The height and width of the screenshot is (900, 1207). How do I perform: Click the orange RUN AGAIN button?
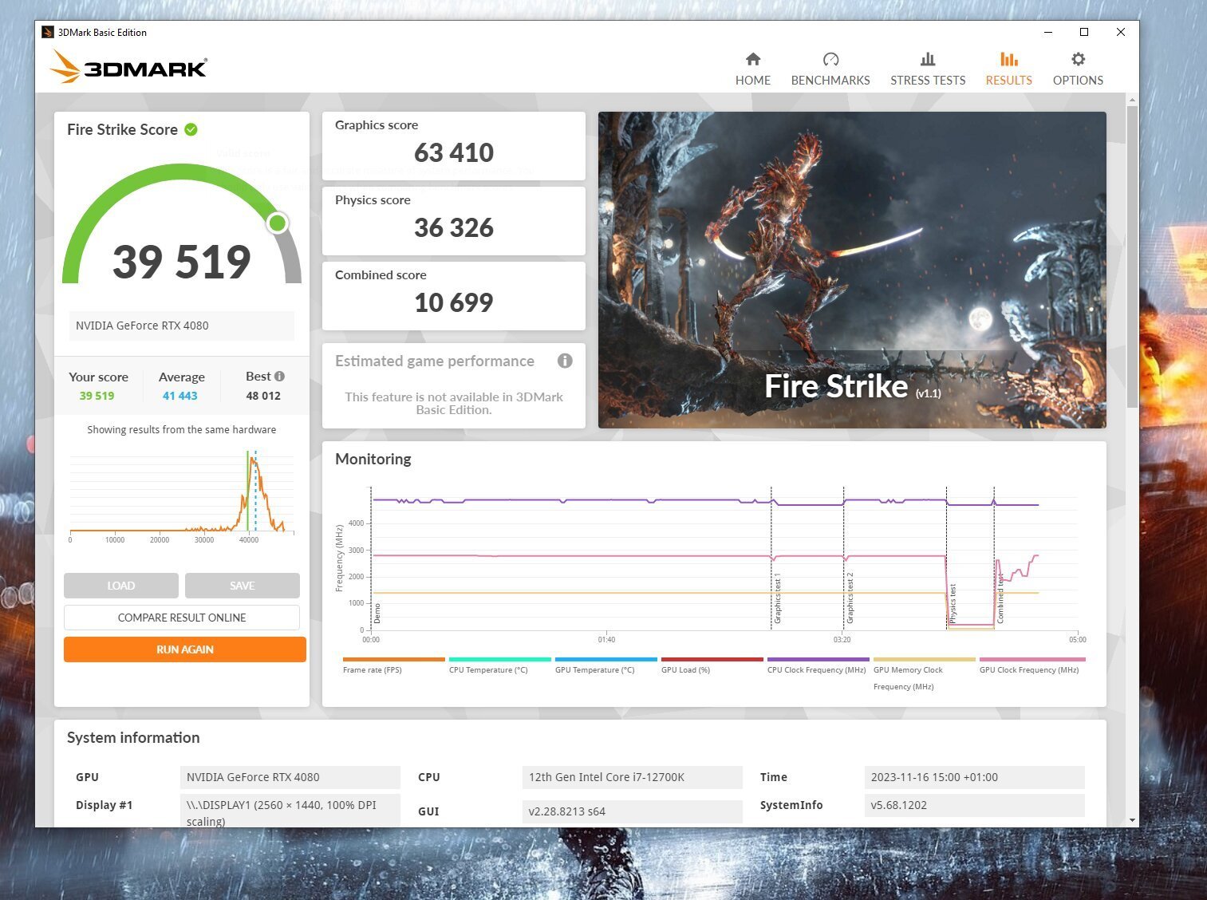[x=185, y=649]
